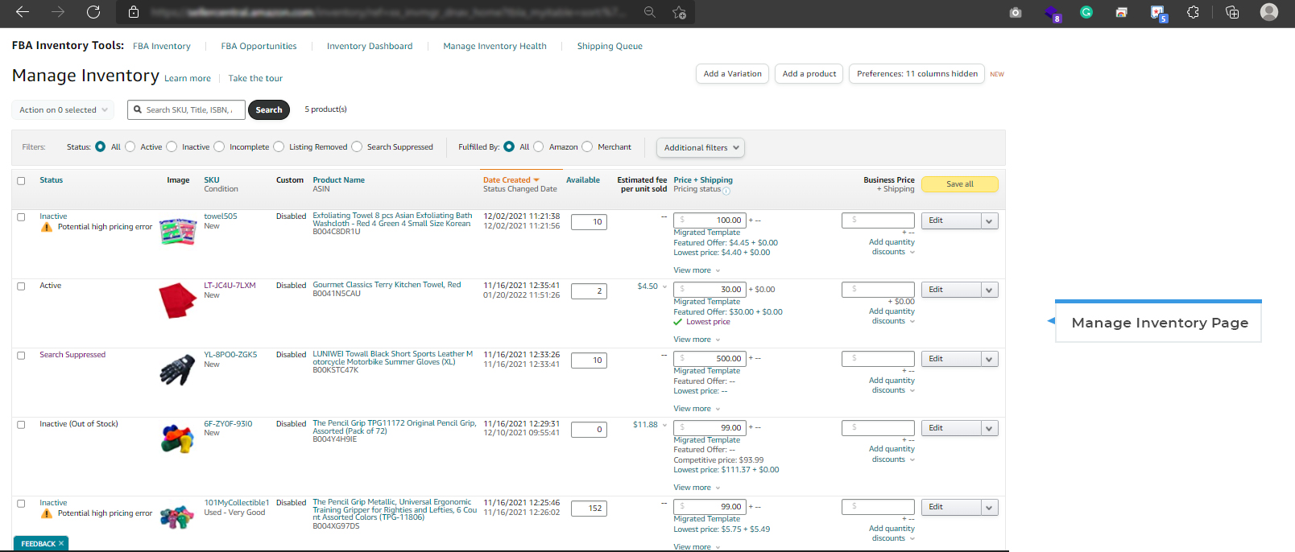Screen dimensions: 1295x552
Task: Open the browser profile avatar
Action: pos(1269,12)
